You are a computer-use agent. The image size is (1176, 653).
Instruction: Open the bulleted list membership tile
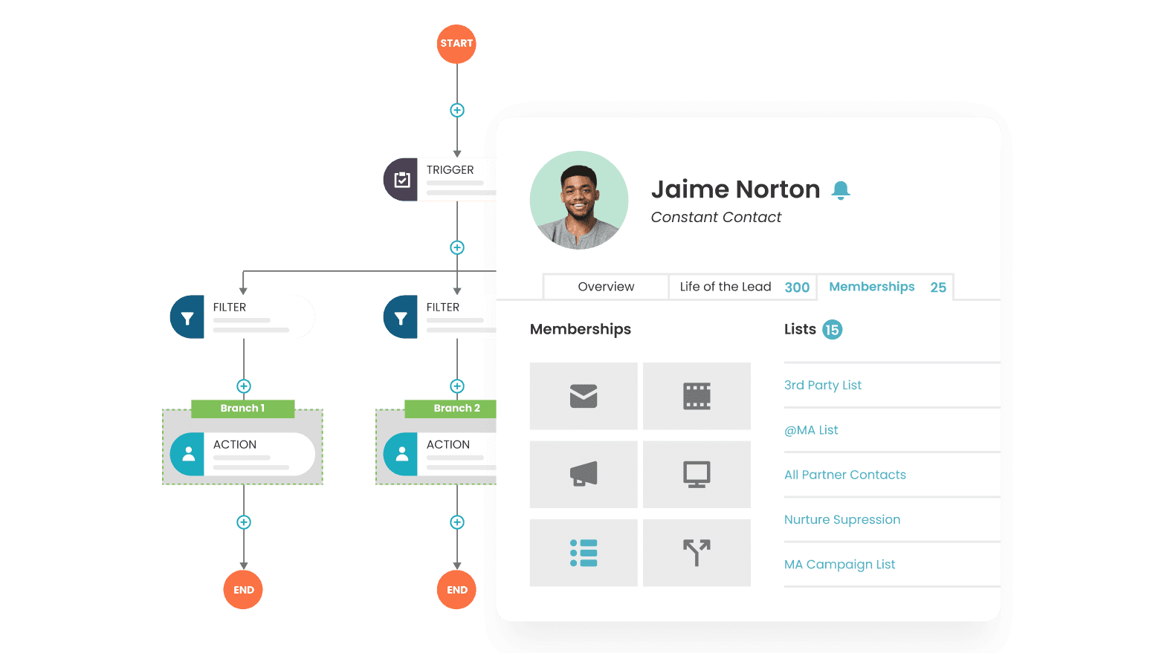(x=584, y=553)
